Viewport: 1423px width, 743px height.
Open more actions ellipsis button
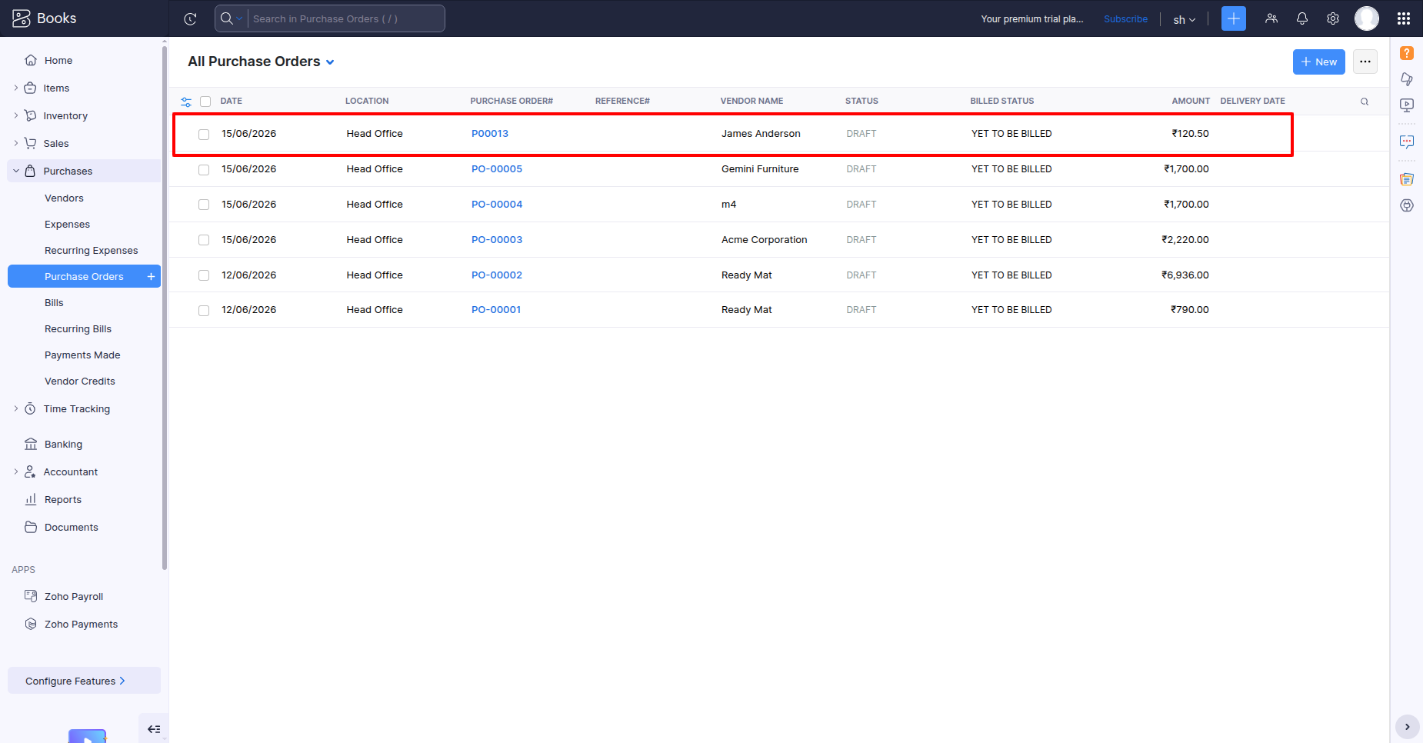tap(1365, 62)
